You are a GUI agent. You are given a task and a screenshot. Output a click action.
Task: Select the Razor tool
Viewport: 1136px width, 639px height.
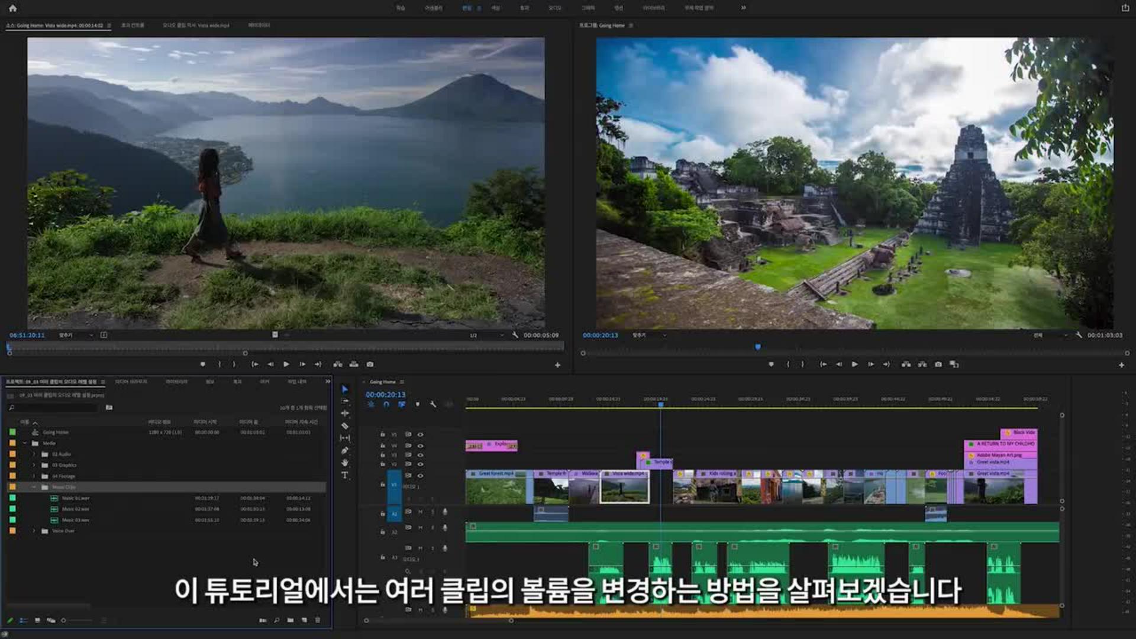coord(345,426)
